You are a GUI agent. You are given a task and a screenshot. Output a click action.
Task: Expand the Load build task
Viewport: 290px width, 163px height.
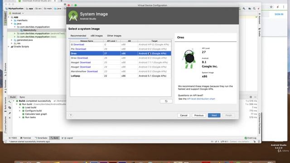click(x=20, y=107)
